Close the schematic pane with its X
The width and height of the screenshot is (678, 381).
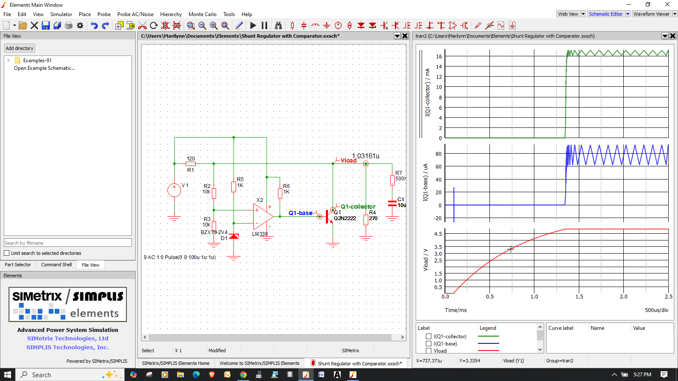coord(405,36)
